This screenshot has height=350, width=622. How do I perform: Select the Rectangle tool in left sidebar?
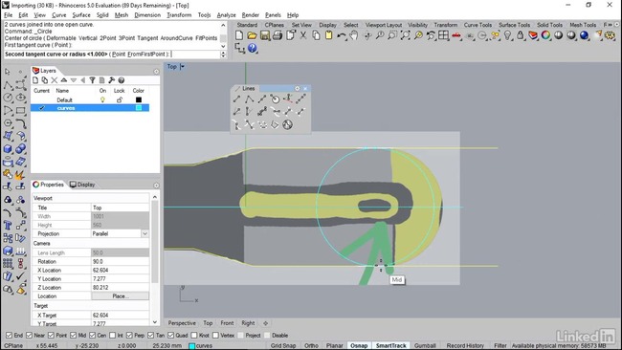pos(21,111)
